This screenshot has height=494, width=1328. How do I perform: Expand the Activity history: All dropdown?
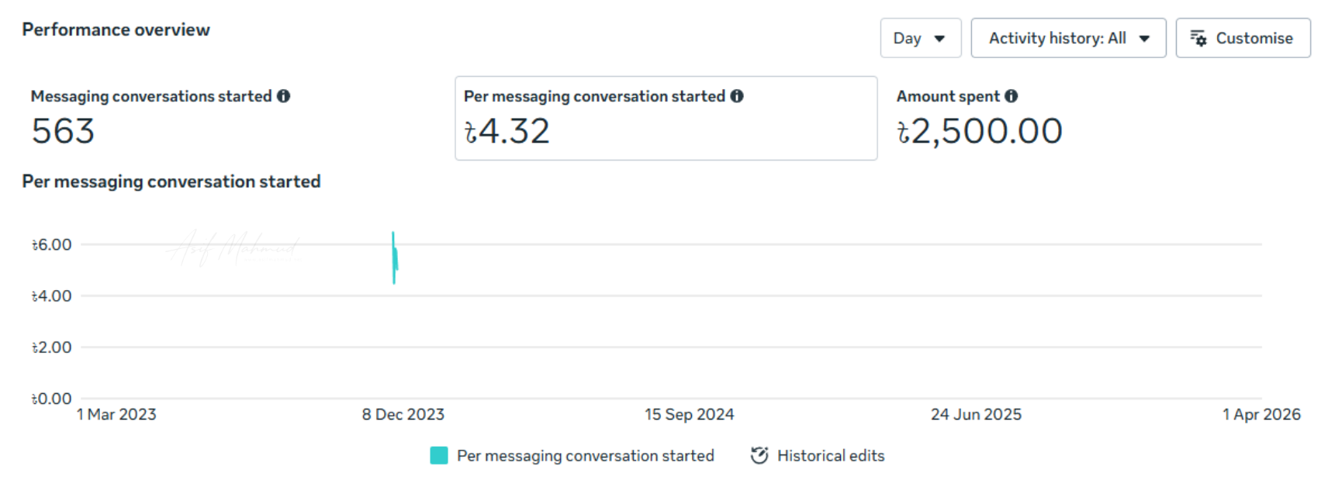coord(1067,38)
